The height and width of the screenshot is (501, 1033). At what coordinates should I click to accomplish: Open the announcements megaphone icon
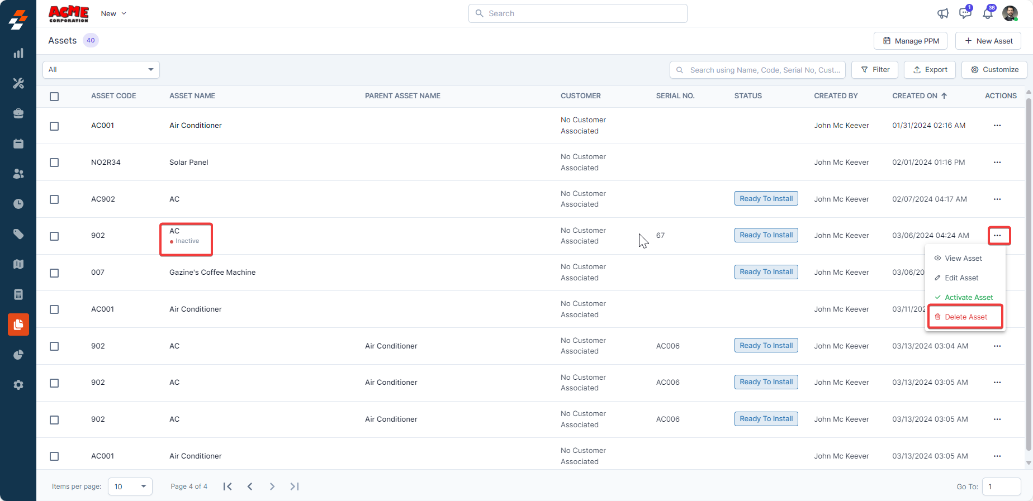click(943, 13)
